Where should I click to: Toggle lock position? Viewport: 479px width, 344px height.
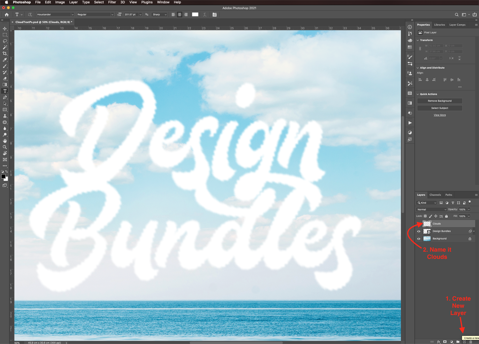tap(436, 216)
